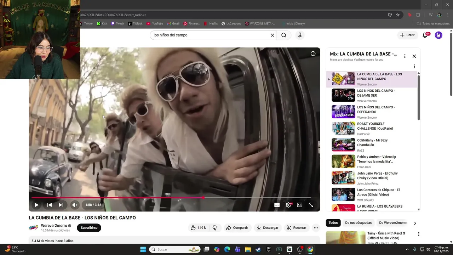The width and height of the screenshot is (453, 255).
Task: Play the paused video
Action: [36, 205]
